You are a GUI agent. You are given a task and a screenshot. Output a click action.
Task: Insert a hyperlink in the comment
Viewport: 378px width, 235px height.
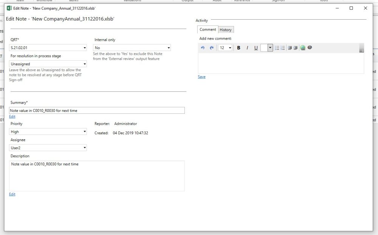(302, 47)
